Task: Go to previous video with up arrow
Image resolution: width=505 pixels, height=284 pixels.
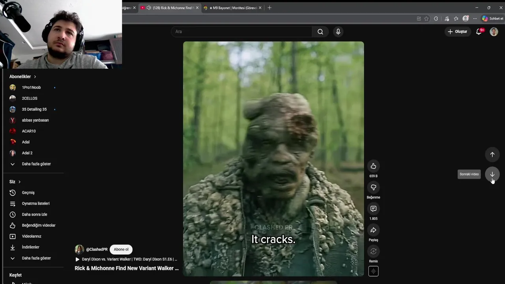Action: 492,155
